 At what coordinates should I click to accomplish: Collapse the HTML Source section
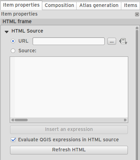7,32
